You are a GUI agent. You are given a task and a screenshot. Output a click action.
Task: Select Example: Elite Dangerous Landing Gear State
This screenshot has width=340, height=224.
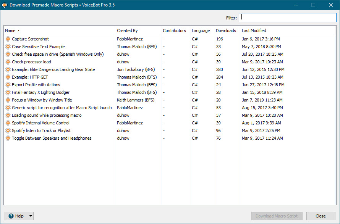[x=53, y=69]
